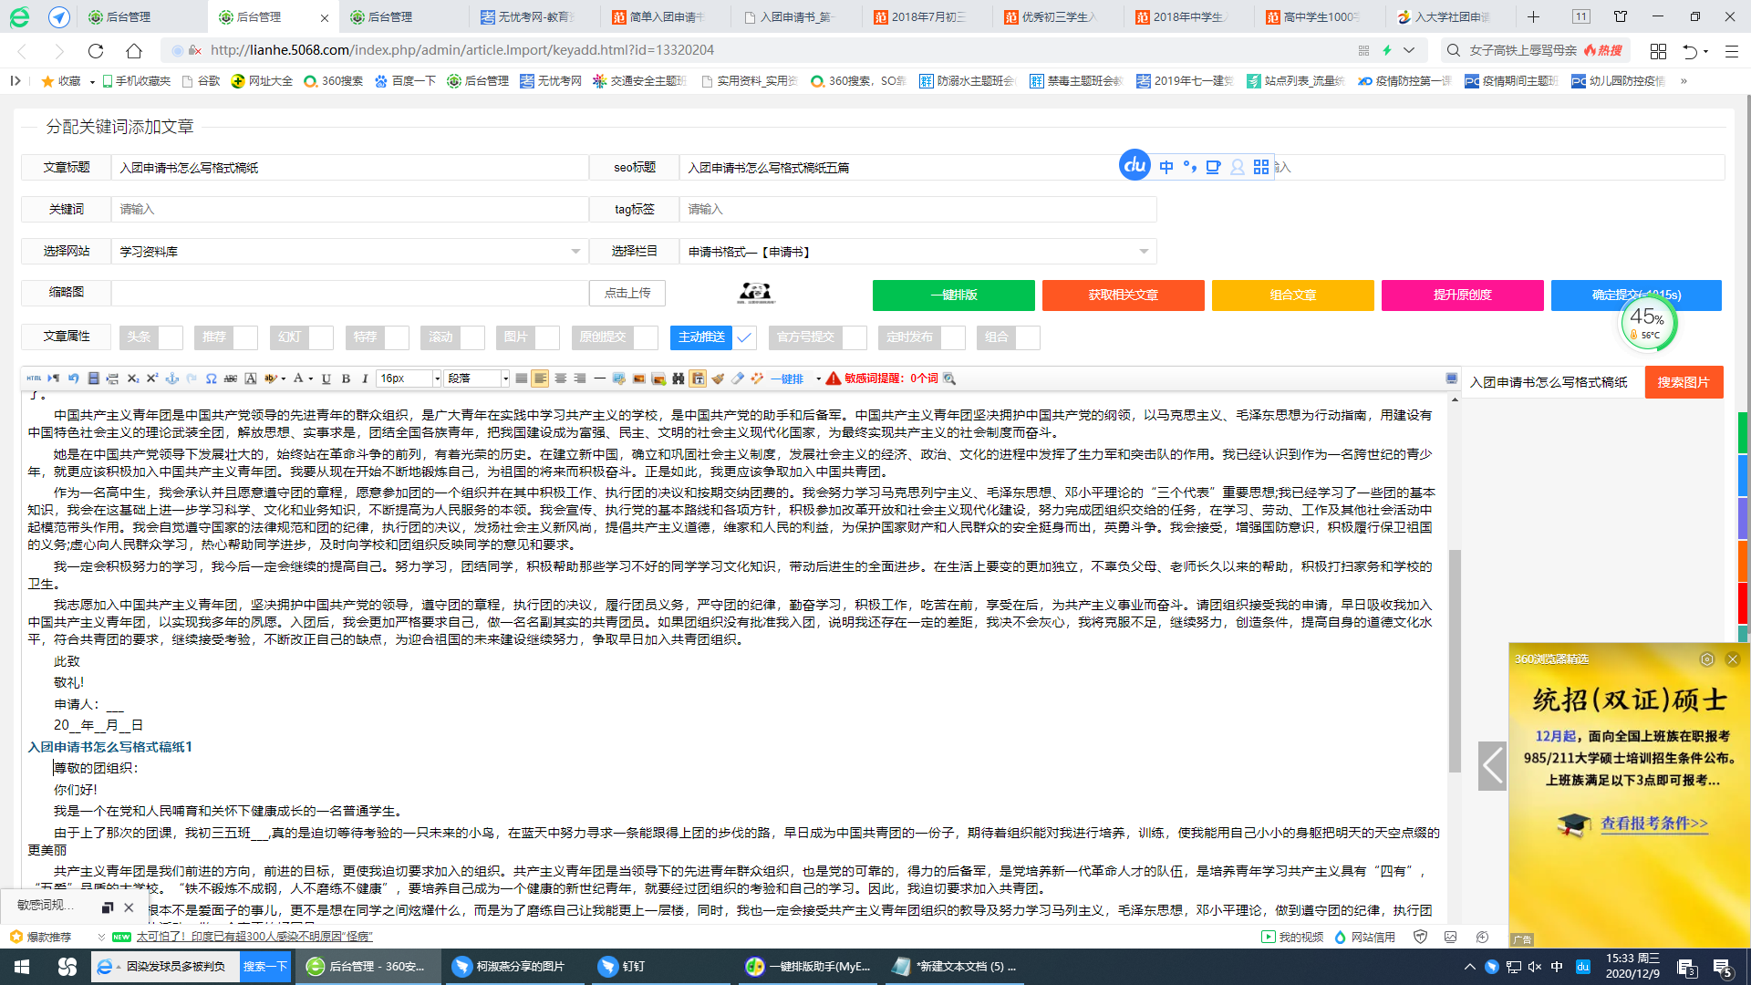Click the italic formatting icon

coord(365,378)
